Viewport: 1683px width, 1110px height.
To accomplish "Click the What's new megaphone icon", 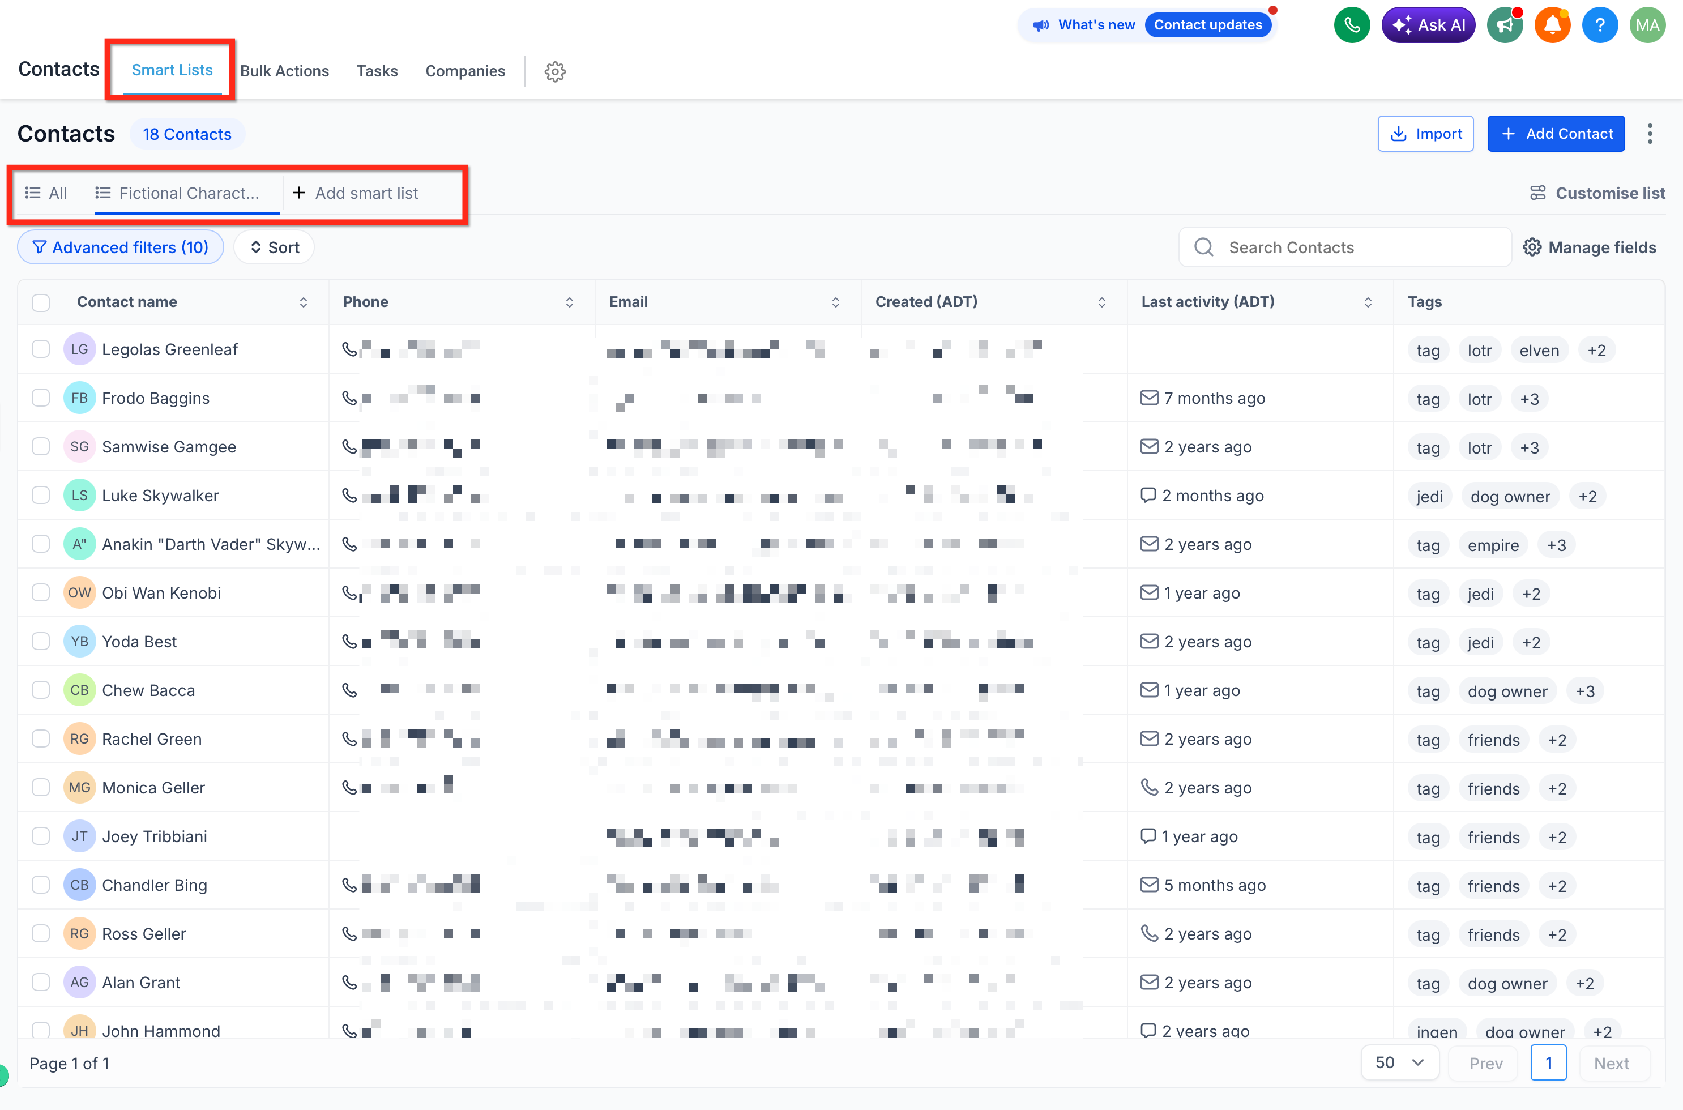I will pyautogui.click(x=1040, y=25).
